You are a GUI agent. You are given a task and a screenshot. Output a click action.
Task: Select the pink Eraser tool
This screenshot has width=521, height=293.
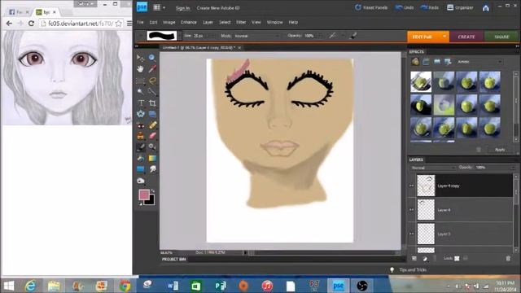click(x=152, y=136)
